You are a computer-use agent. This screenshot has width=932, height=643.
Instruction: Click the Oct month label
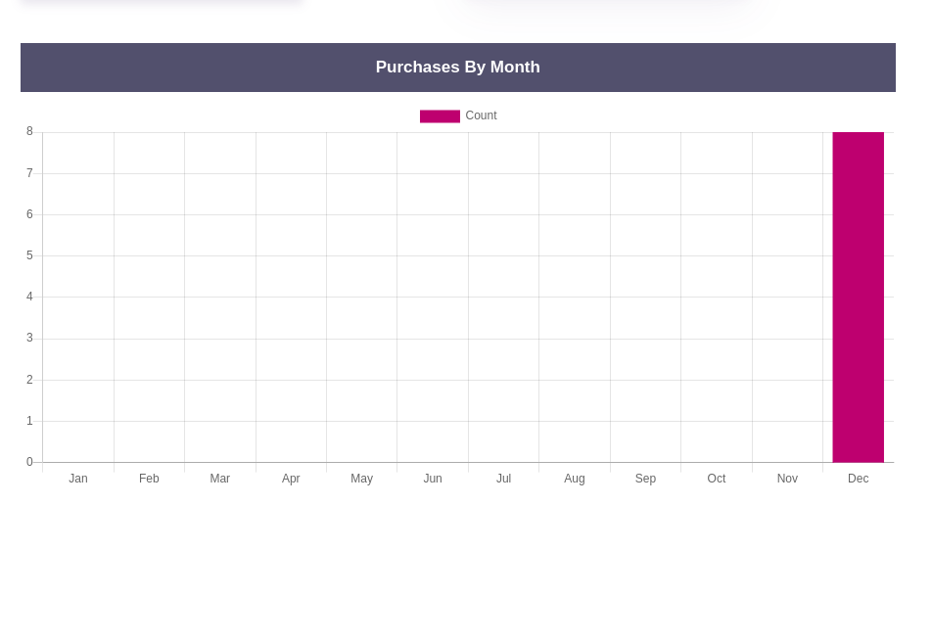pos(717,479)
